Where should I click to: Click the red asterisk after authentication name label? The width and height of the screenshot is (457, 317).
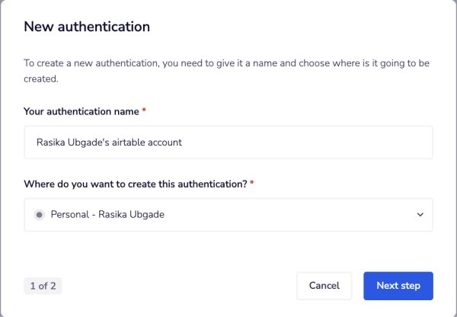tap(144, 111)
